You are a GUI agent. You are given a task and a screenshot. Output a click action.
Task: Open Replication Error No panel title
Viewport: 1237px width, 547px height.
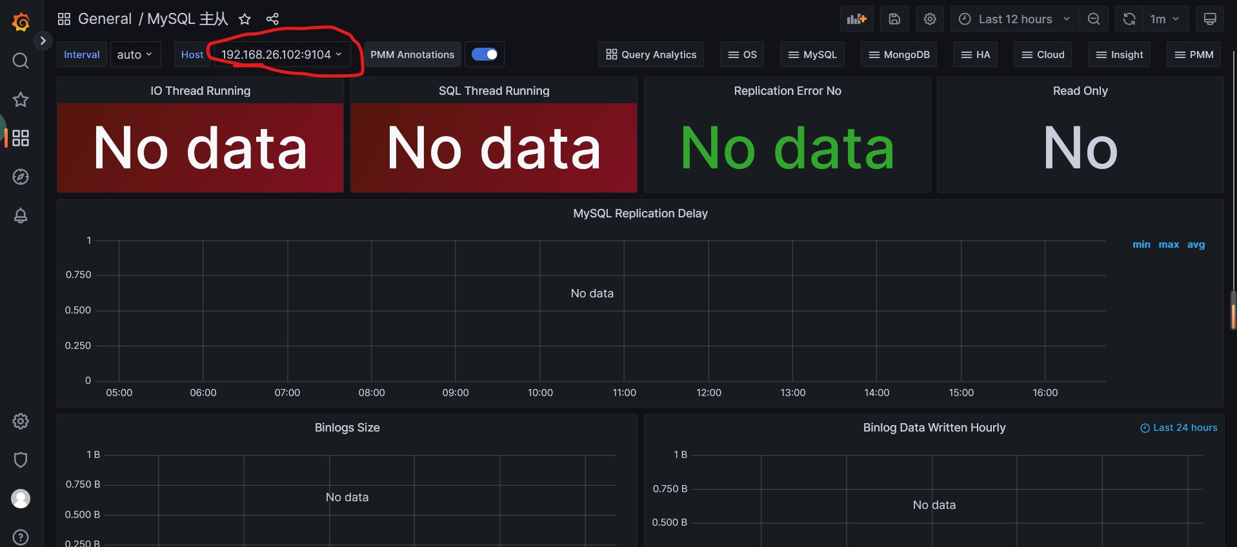pos(787,91)
